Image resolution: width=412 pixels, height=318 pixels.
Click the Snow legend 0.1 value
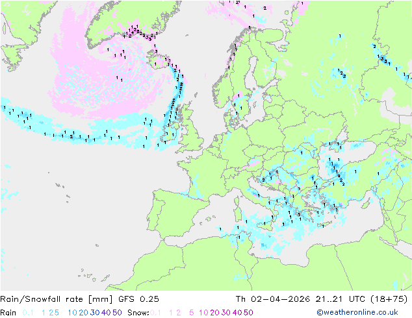[155, 313]
